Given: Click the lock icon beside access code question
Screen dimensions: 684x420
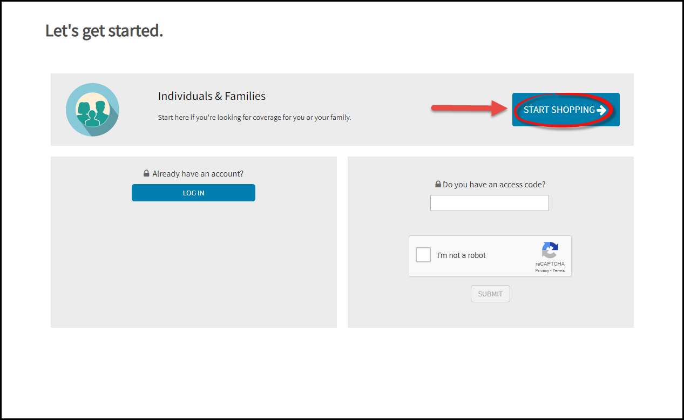Looking at the screenshot, I should [438, 184].
